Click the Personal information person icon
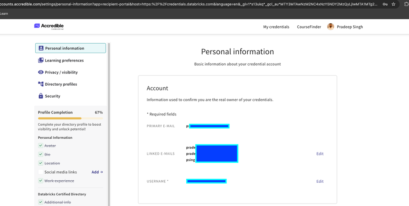409x206 pixels. pos(41,48)
